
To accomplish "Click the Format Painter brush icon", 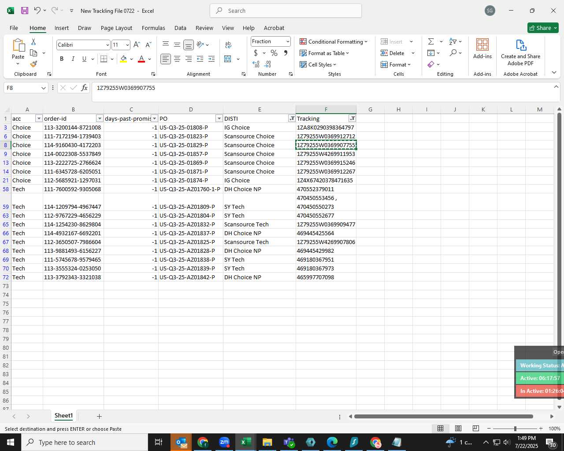I will pyautogui.click(x=33, y=64).
